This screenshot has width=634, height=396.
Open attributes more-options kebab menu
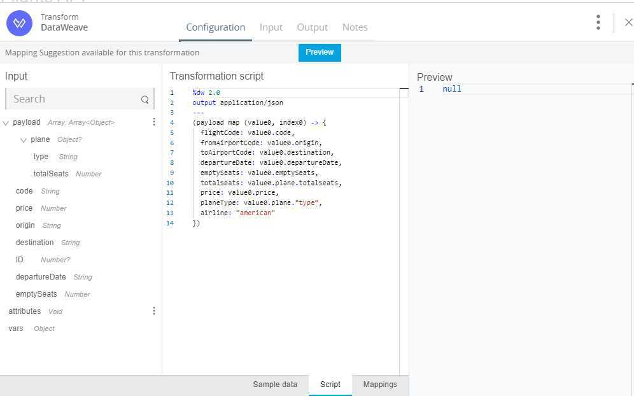pos(153,311)
